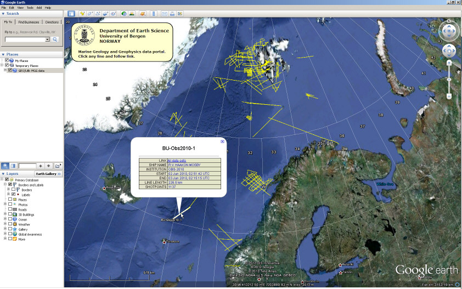The width and height of the screenshot is (462, 289).
Task: Click the zoom slider handle
Action: [449, 80]
